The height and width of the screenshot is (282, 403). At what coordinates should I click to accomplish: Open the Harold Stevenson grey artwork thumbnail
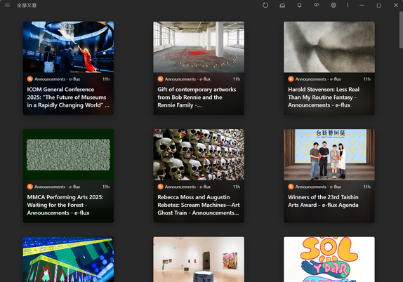[x=329, y=47]
